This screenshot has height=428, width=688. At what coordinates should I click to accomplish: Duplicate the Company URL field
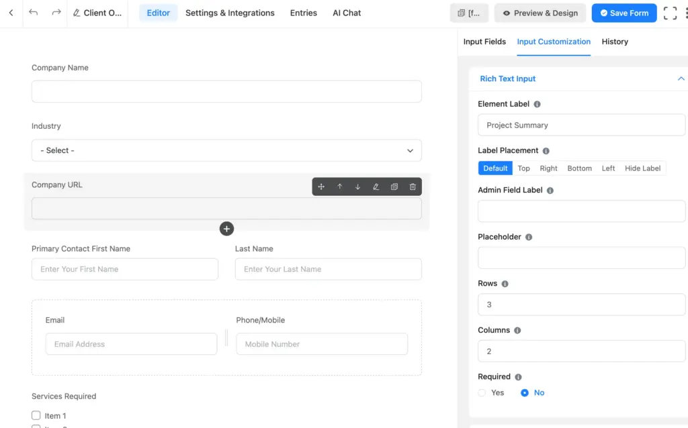(394, 186)
